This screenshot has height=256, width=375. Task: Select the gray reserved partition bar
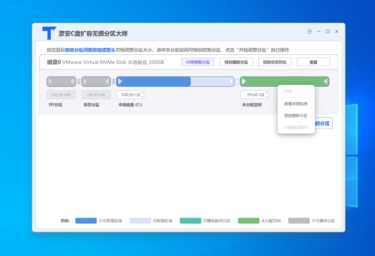click(x=96, y=81)
